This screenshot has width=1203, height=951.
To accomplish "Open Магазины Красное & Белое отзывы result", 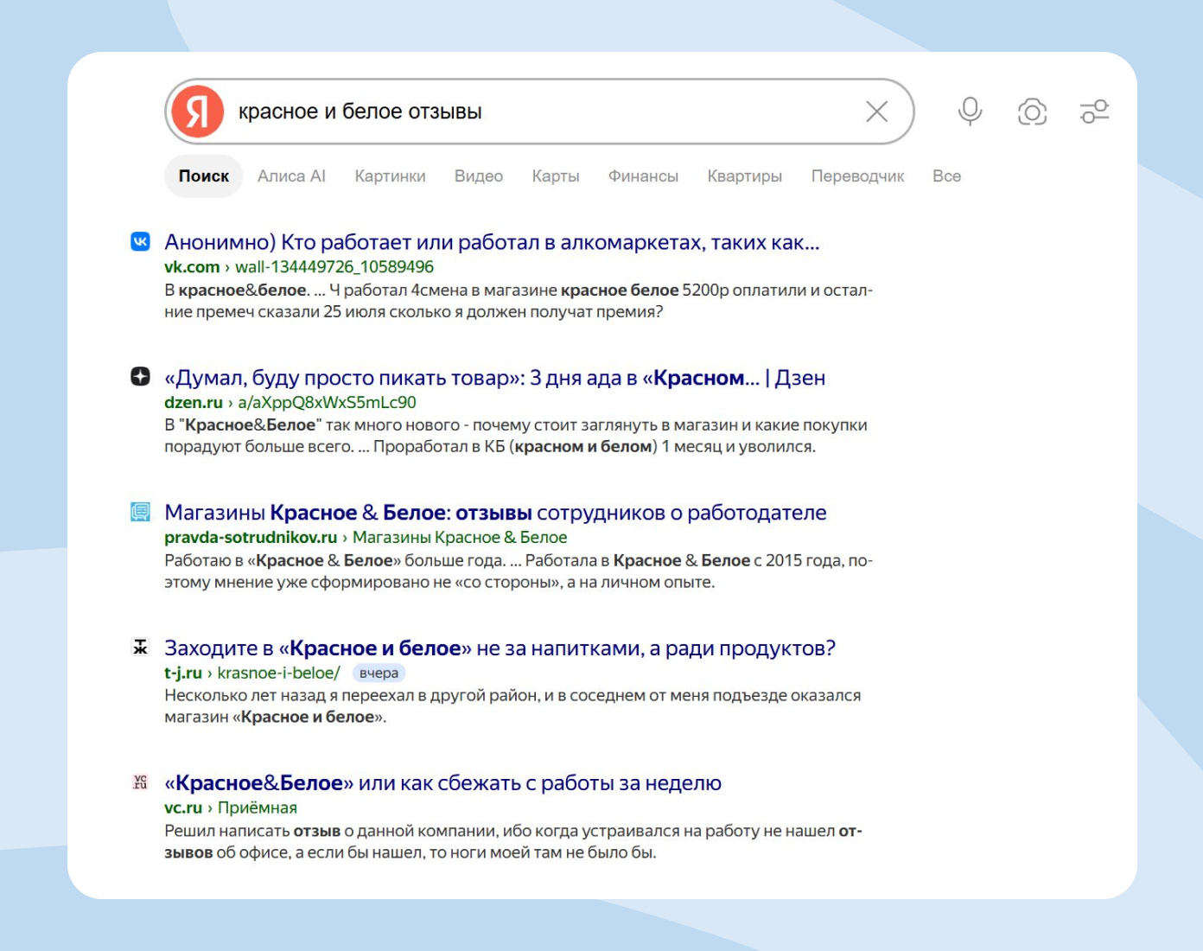I will [x=495, y=513].
